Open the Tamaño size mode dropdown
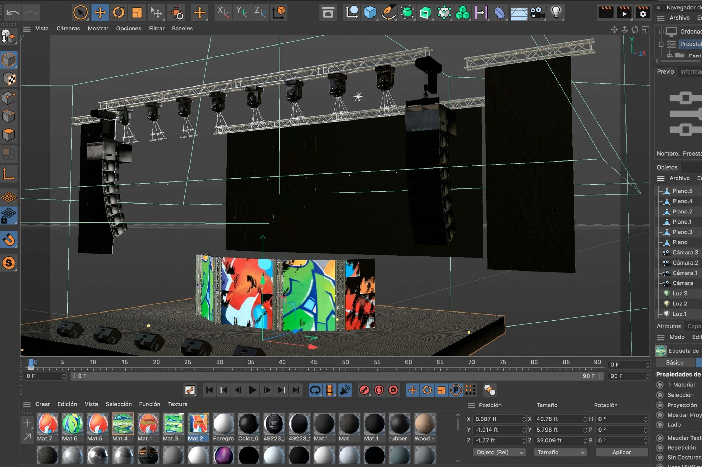Image resolution: width=702 pixels, height=467 pixels. point(560,452)
